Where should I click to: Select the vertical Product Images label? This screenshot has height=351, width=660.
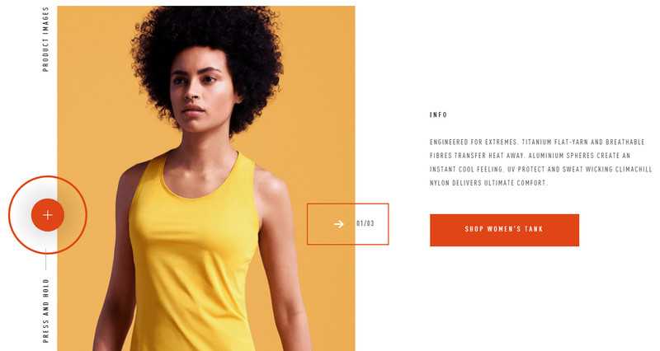(x=45, y=40)
